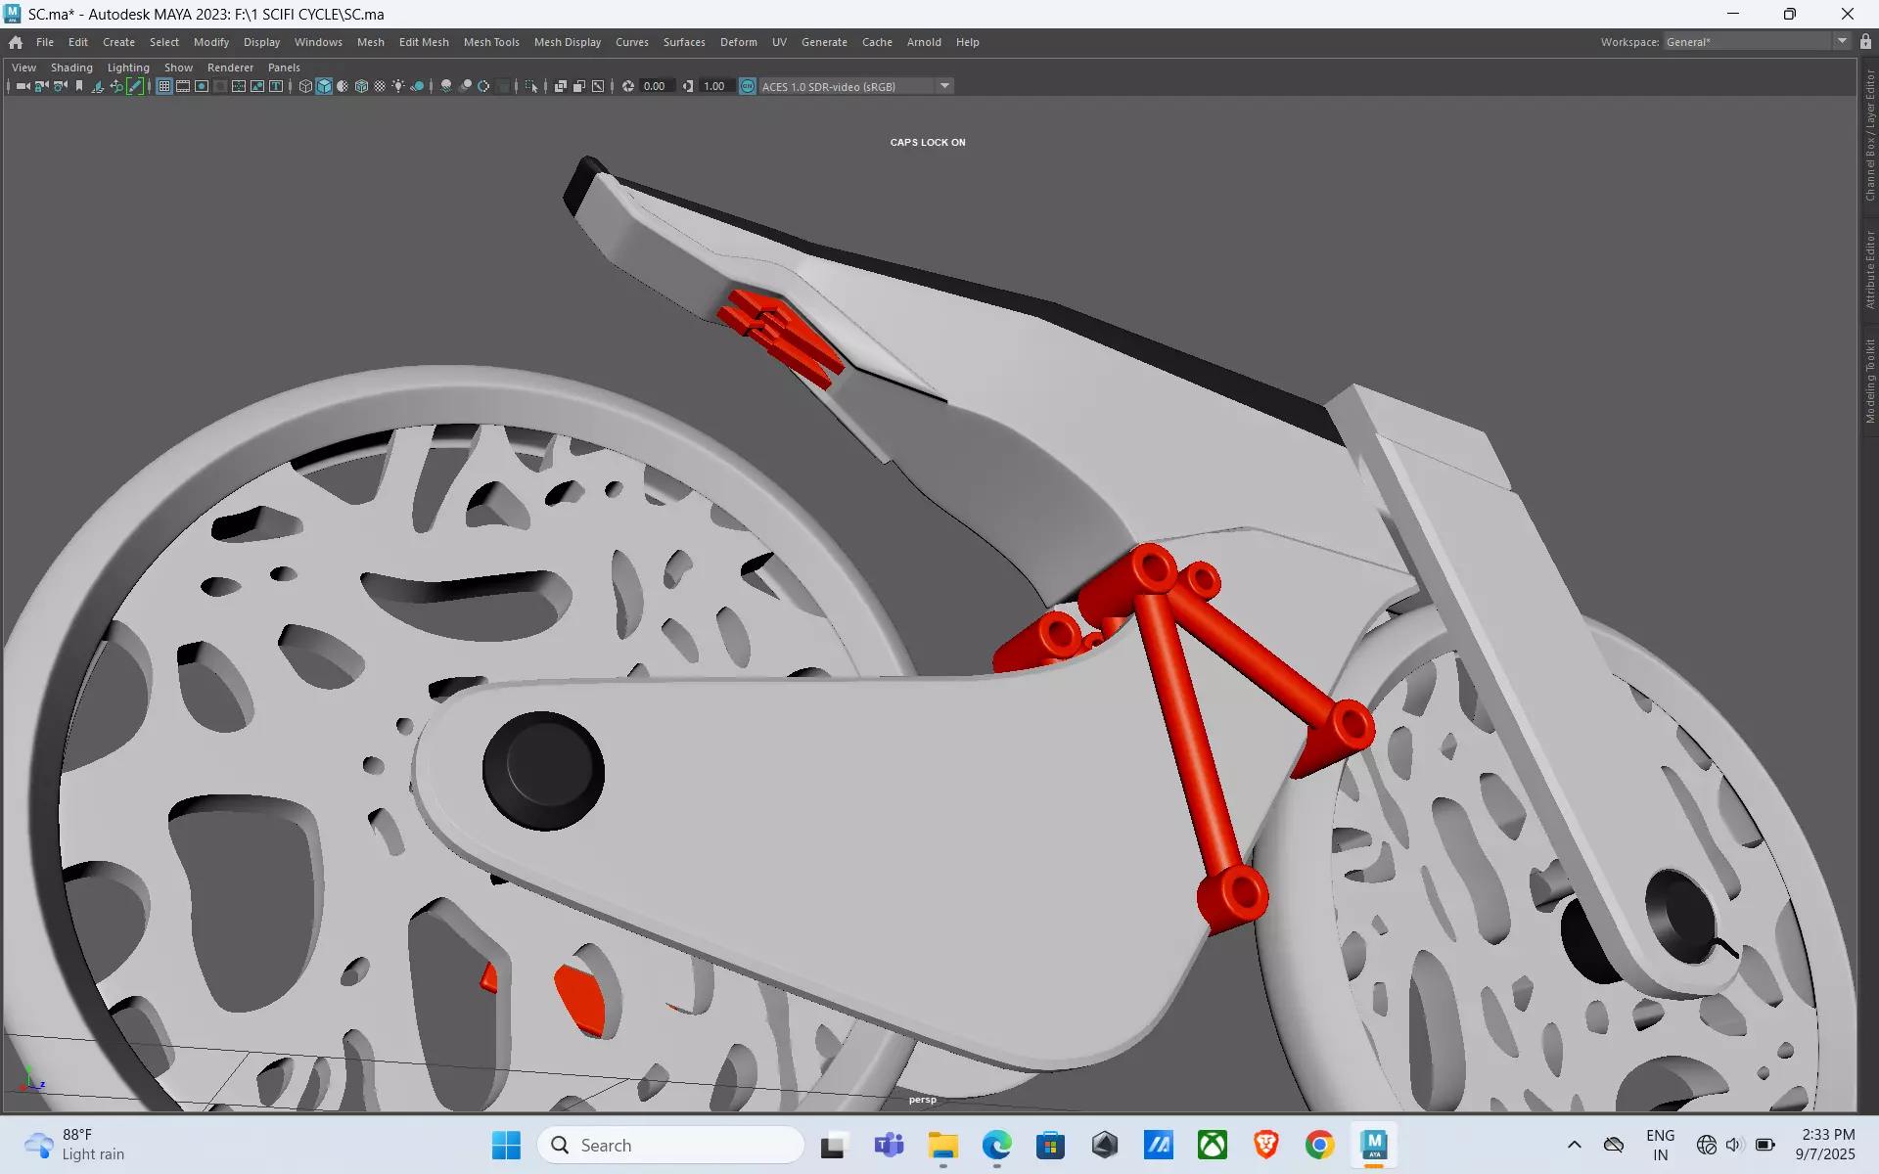Viewport: 1879px width, 1174px height.
Task: Open the Workspace General dropdown
Action: pos(1757,42)
